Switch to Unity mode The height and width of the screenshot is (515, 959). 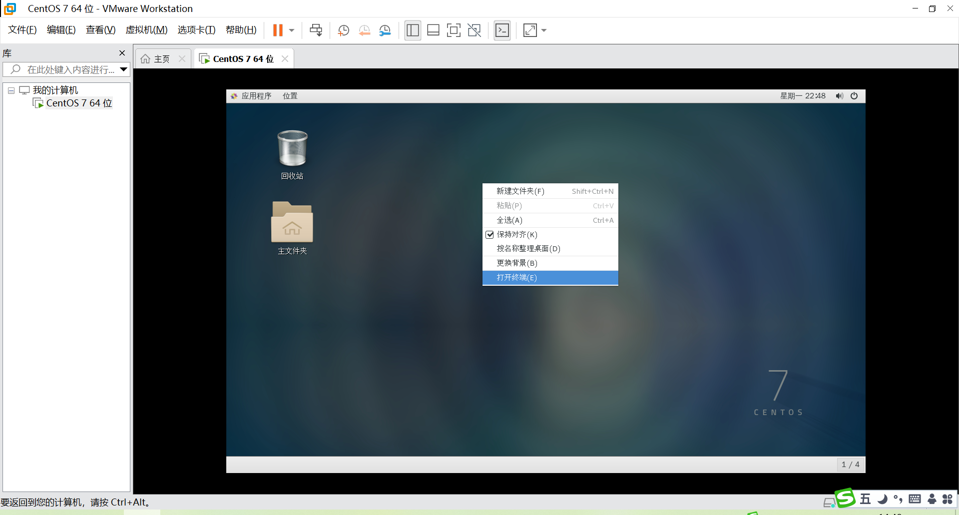click(x=474, y=30)
